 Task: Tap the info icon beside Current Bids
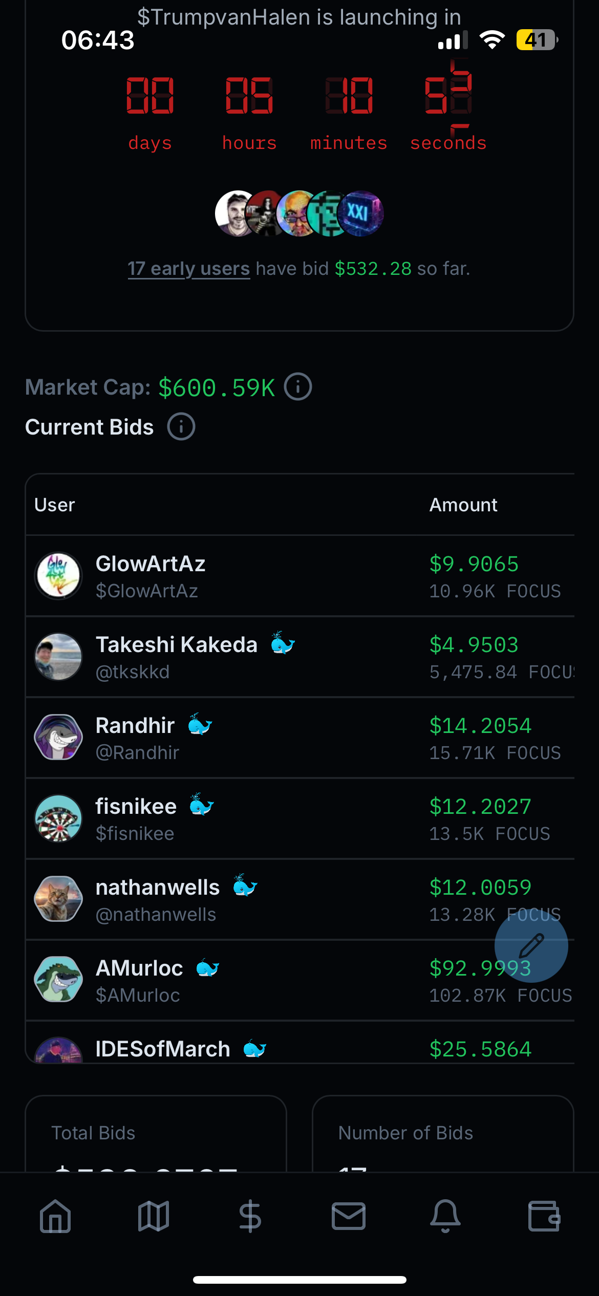coord(181,427)
